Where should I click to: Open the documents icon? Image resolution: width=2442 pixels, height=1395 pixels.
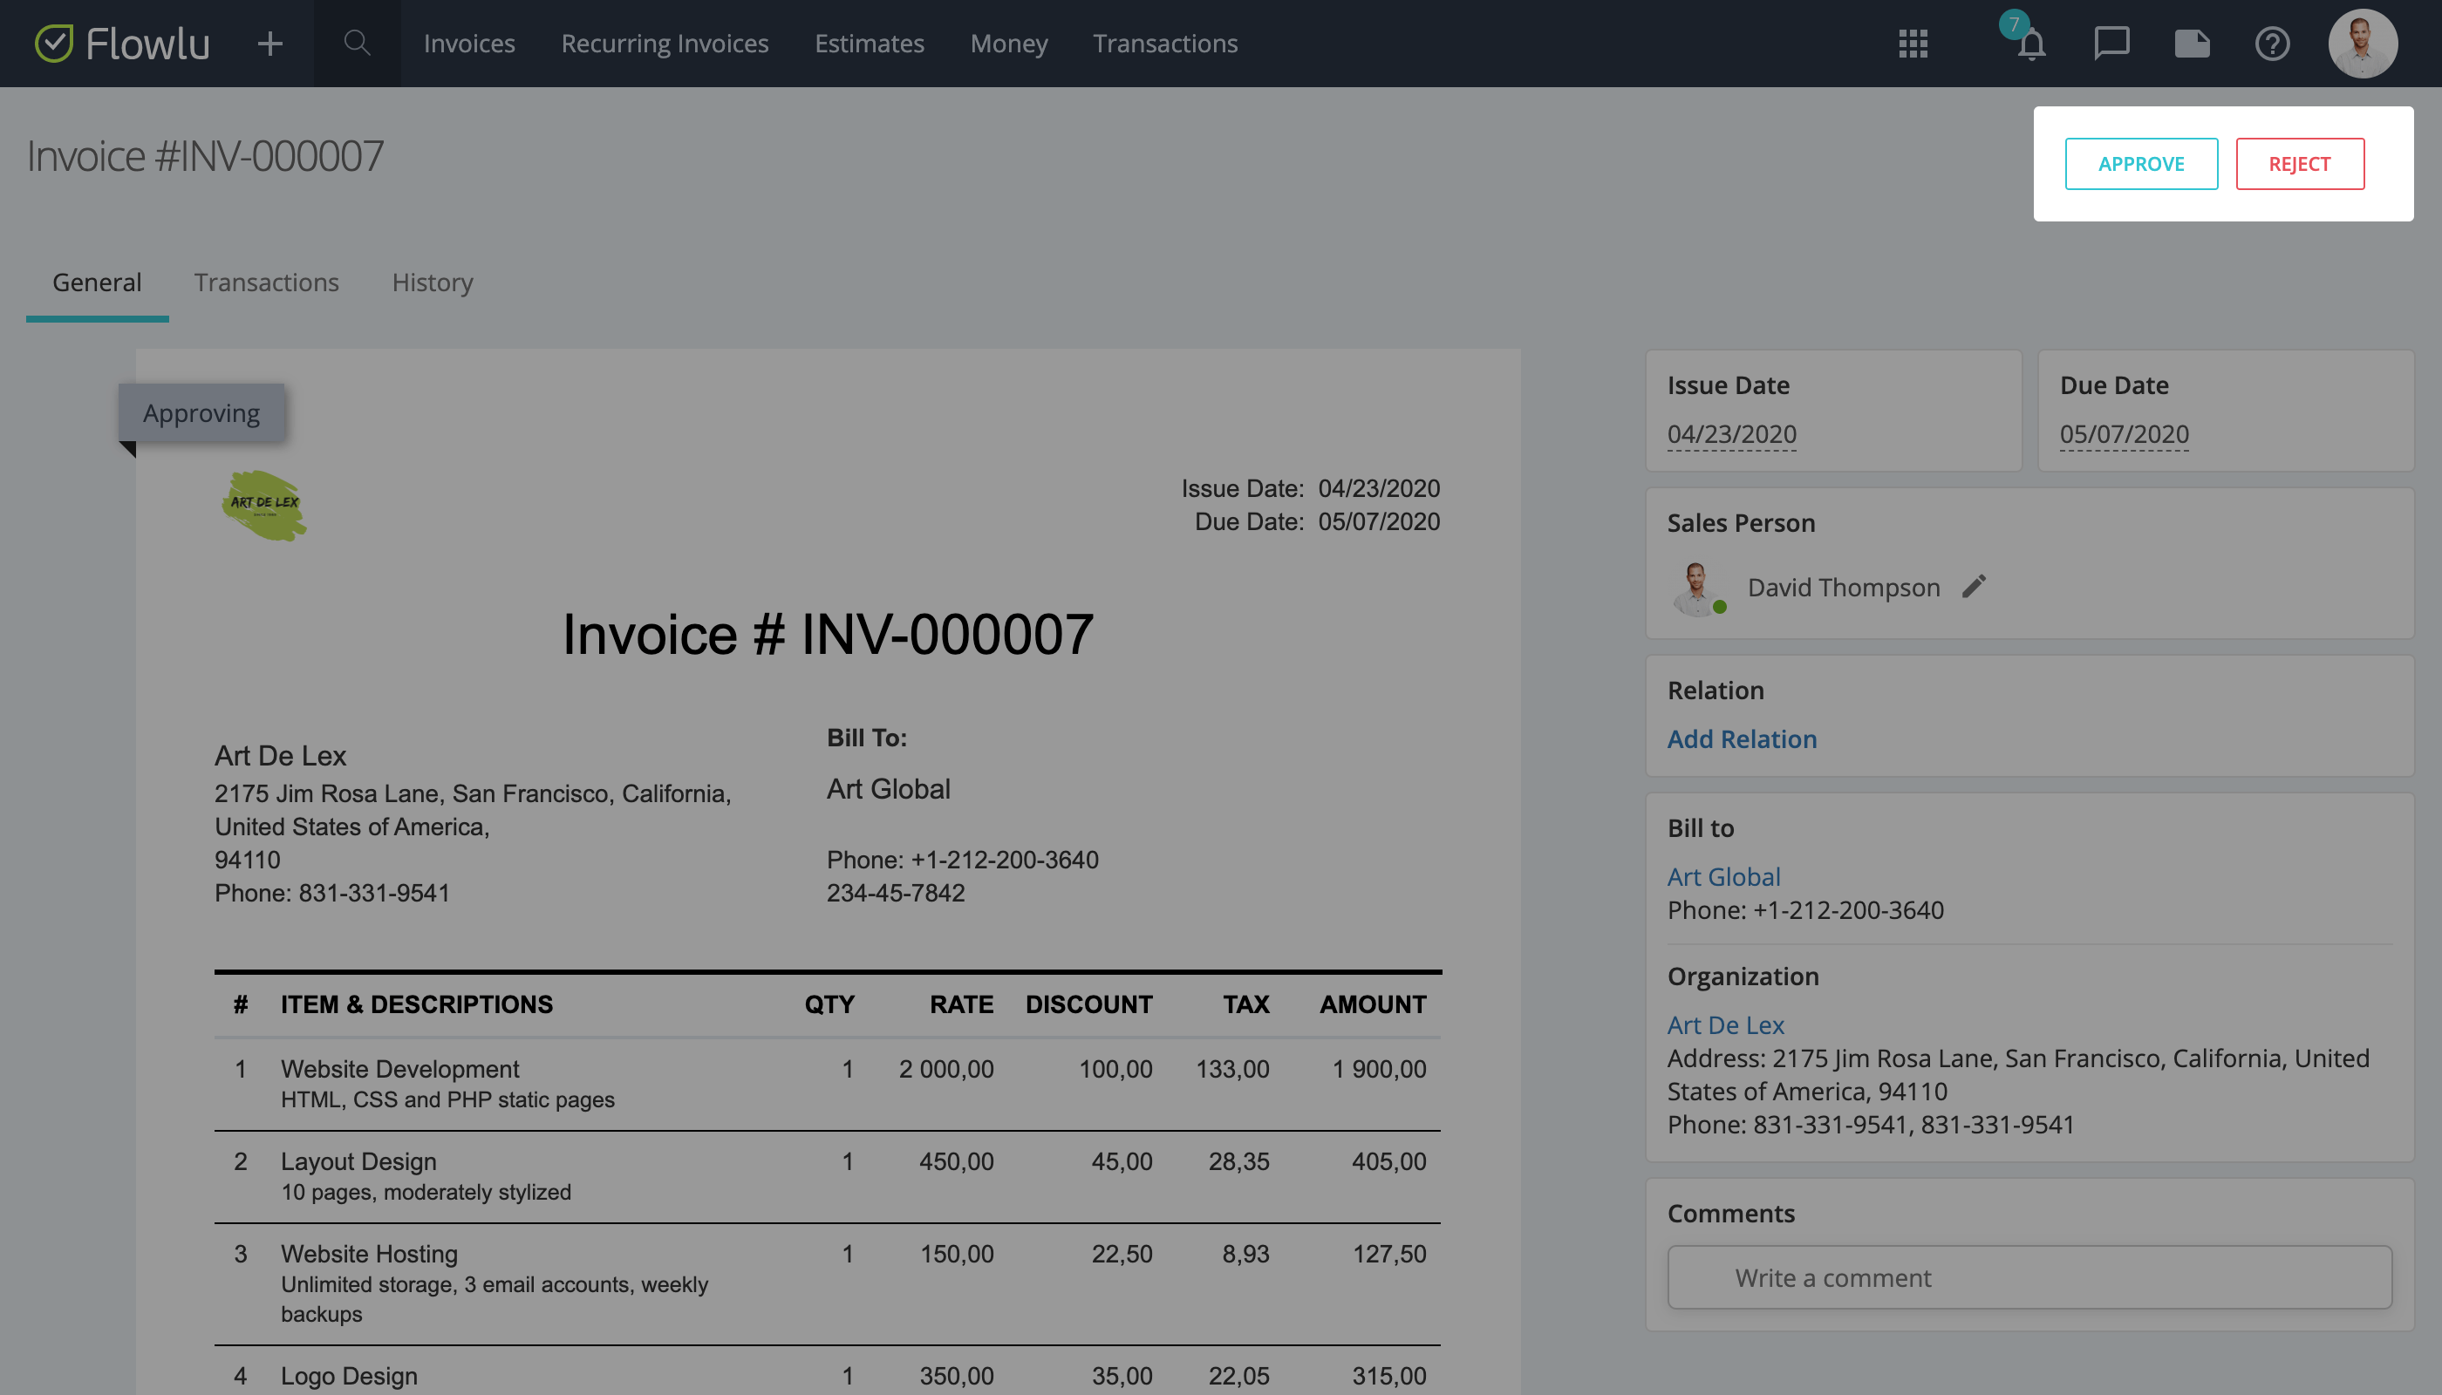point(2192,43)
